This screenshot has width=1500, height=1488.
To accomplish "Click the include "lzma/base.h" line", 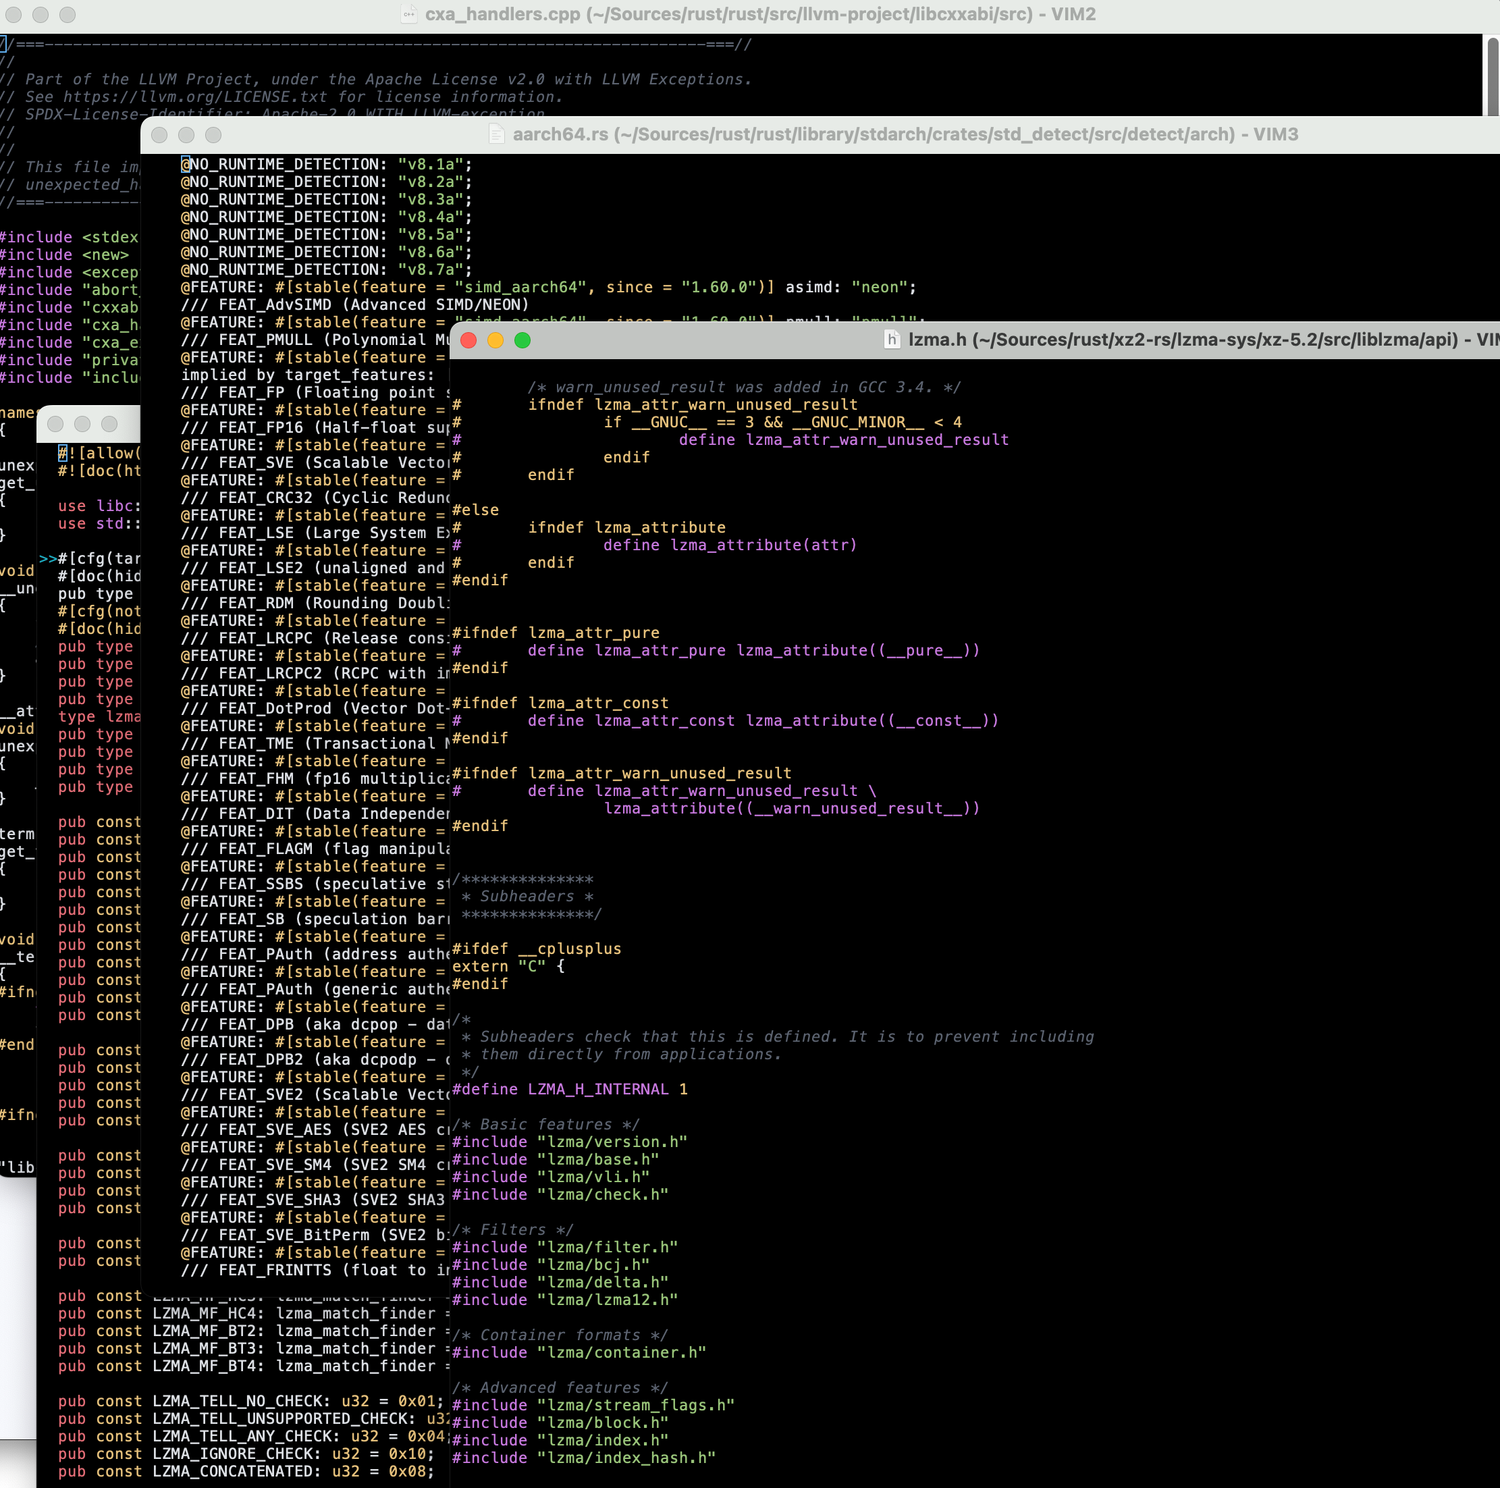I will tap(556, 1159).
